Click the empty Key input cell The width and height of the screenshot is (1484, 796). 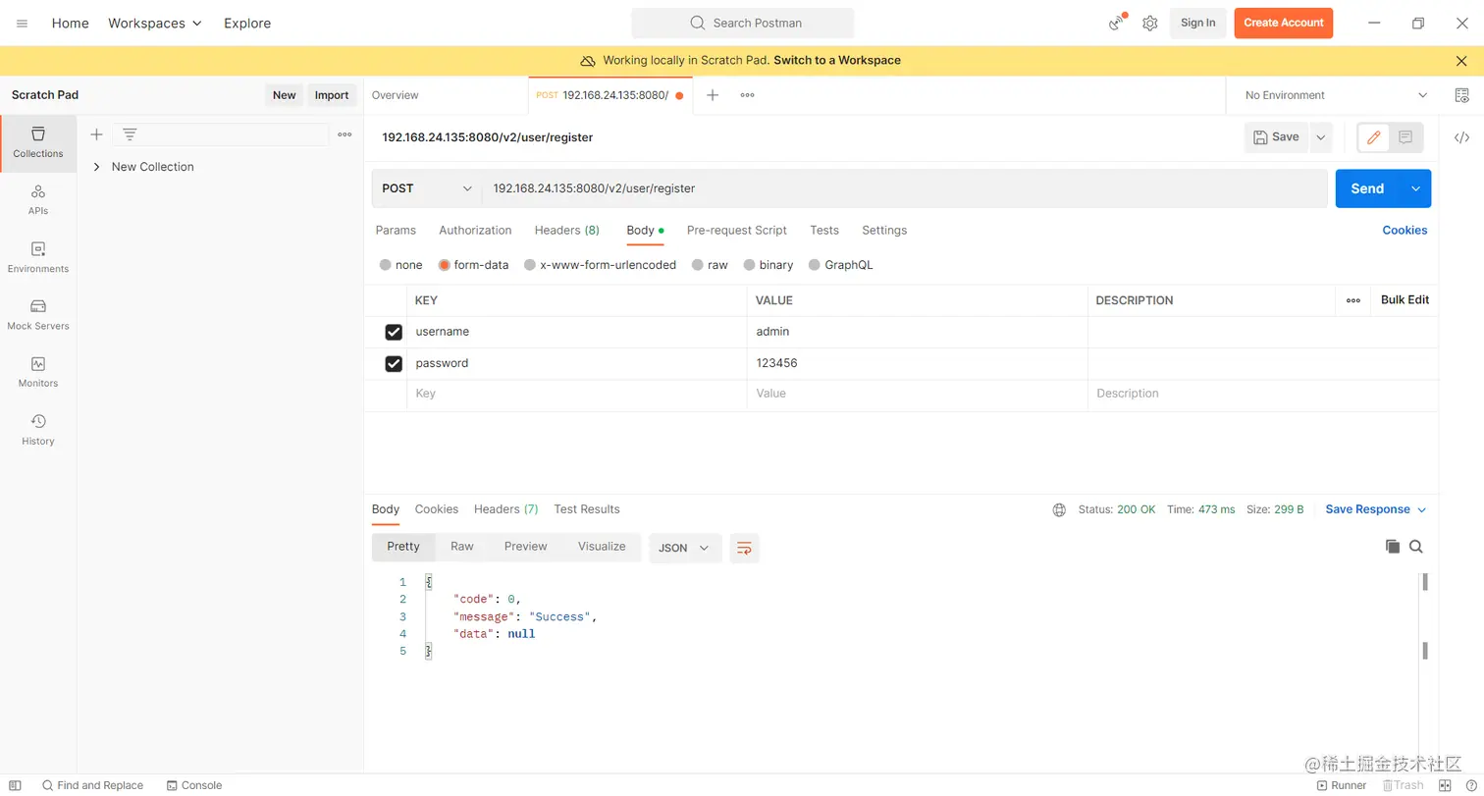(x=576, y=394)
